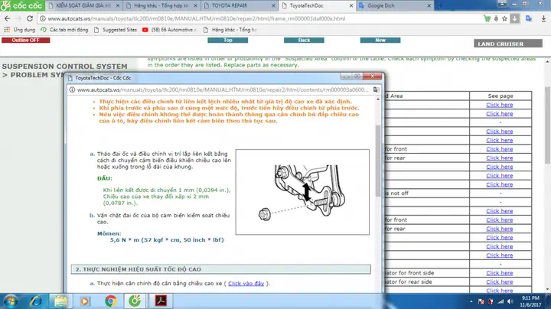
Task: Open the Click vào đây link
Action: [246, 283]
